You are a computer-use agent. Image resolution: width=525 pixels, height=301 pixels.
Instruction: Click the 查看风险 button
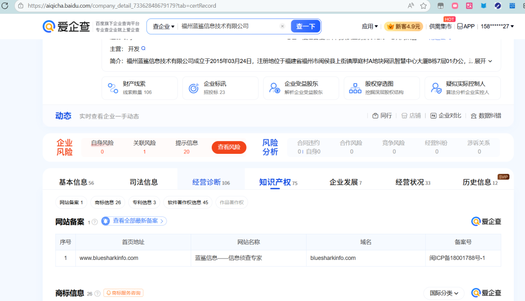click(229, 147)
